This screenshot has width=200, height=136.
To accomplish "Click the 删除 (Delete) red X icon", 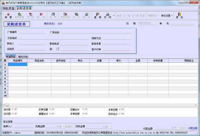I will [x=41, y=15].
